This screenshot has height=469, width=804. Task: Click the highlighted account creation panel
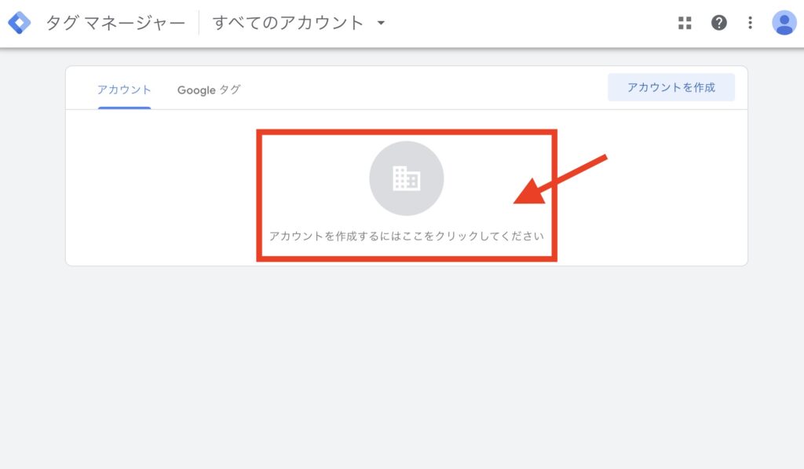406,195
